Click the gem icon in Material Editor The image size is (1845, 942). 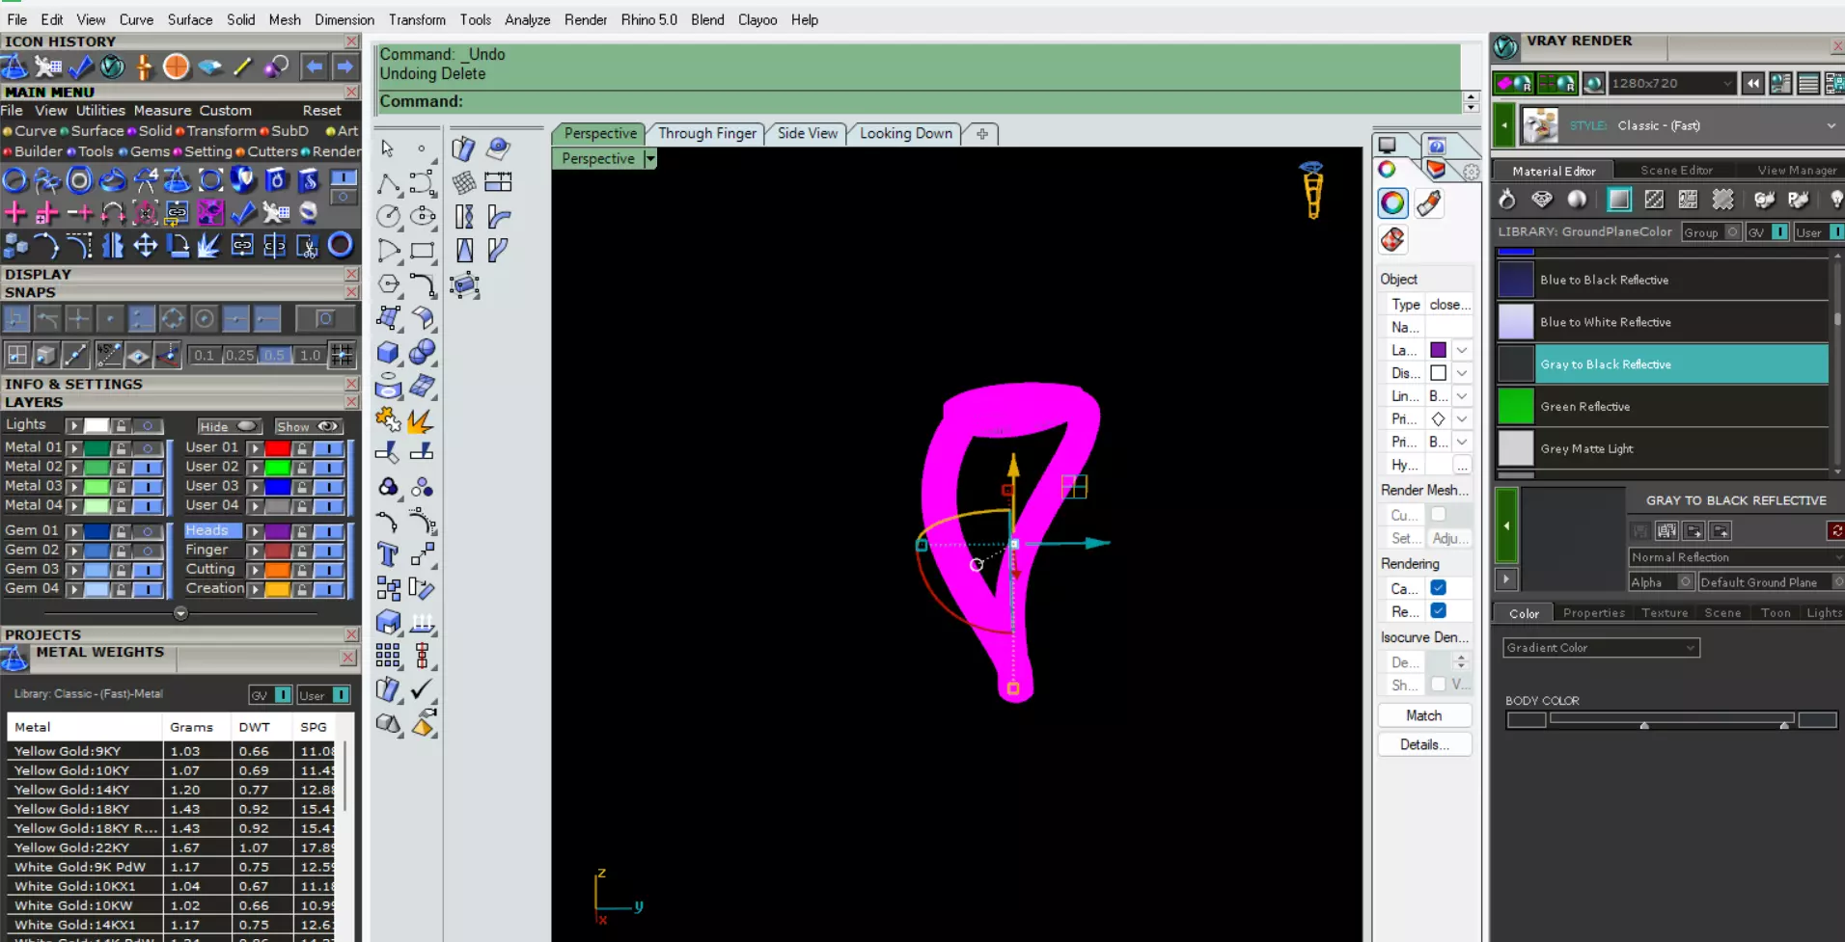point(1542,200)
